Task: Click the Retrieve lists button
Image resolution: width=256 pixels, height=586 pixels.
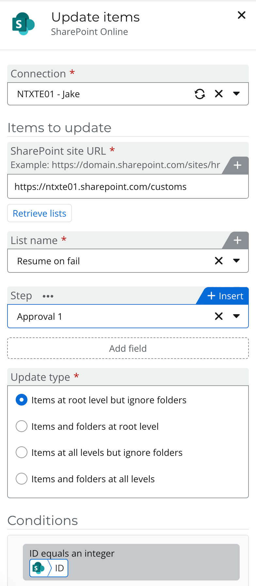Action: tap(40, 213)
